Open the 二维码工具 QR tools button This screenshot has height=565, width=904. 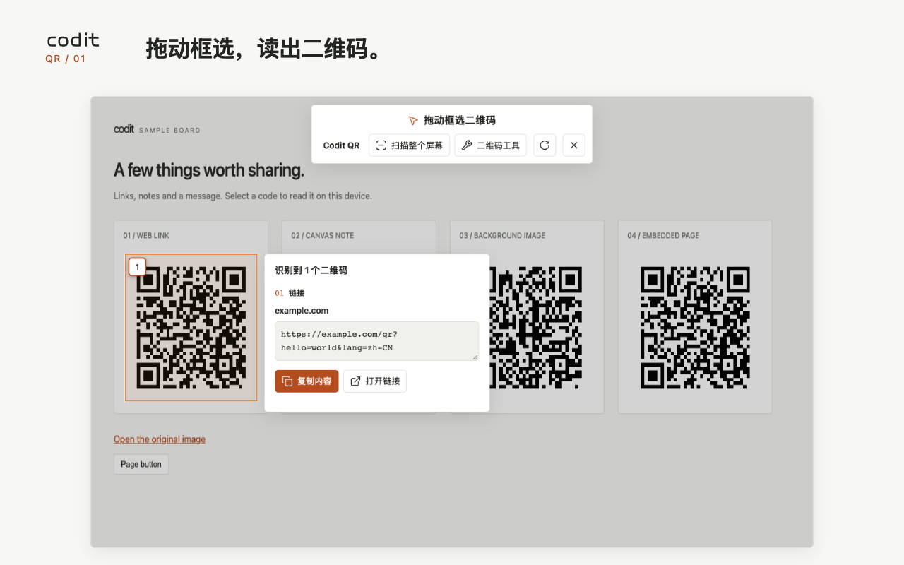[490, 145]
